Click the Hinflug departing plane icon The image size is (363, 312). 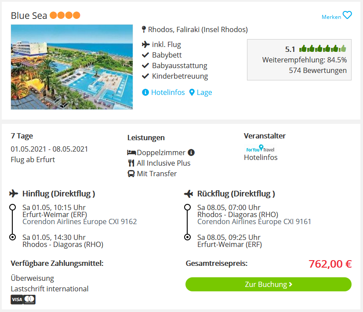click(x=14, y=193)
